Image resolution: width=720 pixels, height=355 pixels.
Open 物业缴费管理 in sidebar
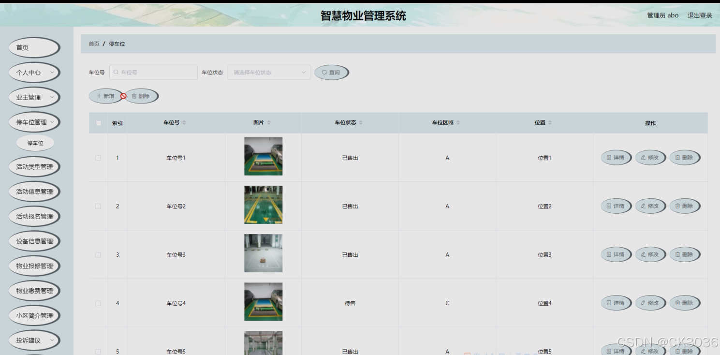coord(34,291)
